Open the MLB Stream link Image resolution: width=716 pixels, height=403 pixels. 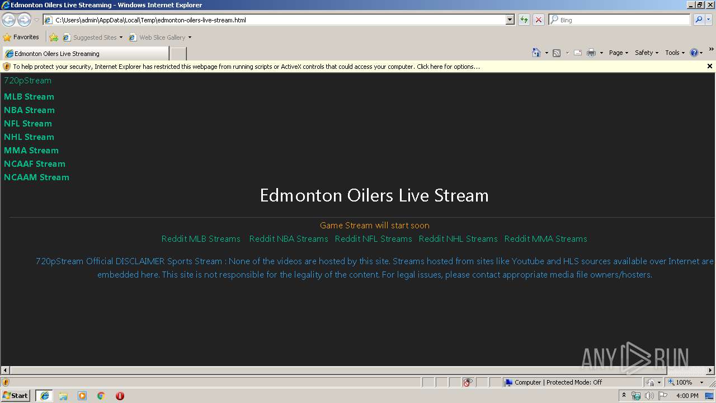29,97
